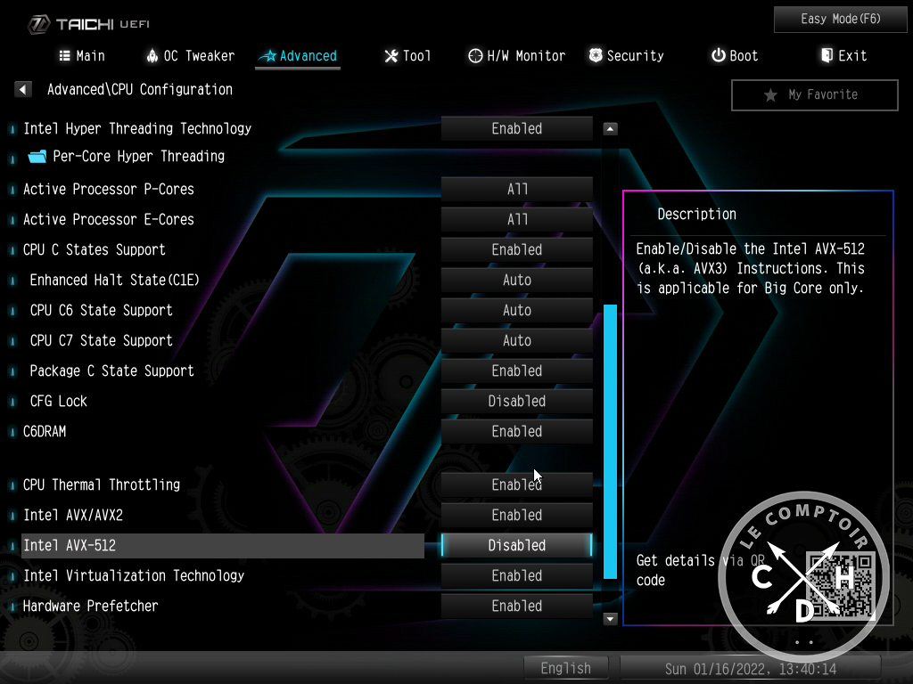Open CPU C7 State Support dropdown

click(516, 341)
